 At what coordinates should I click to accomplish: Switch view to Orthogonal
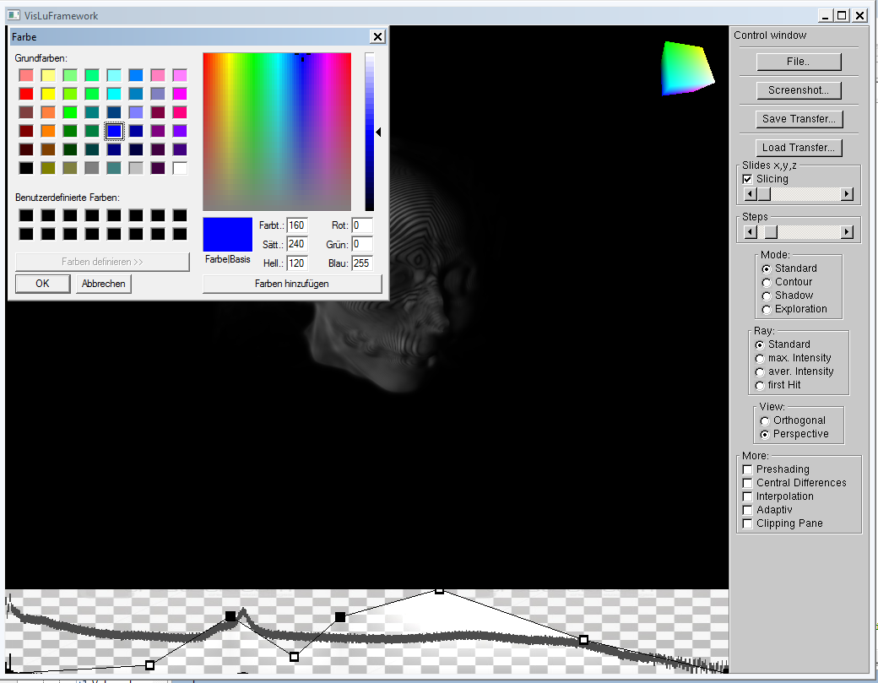(764, 420)
